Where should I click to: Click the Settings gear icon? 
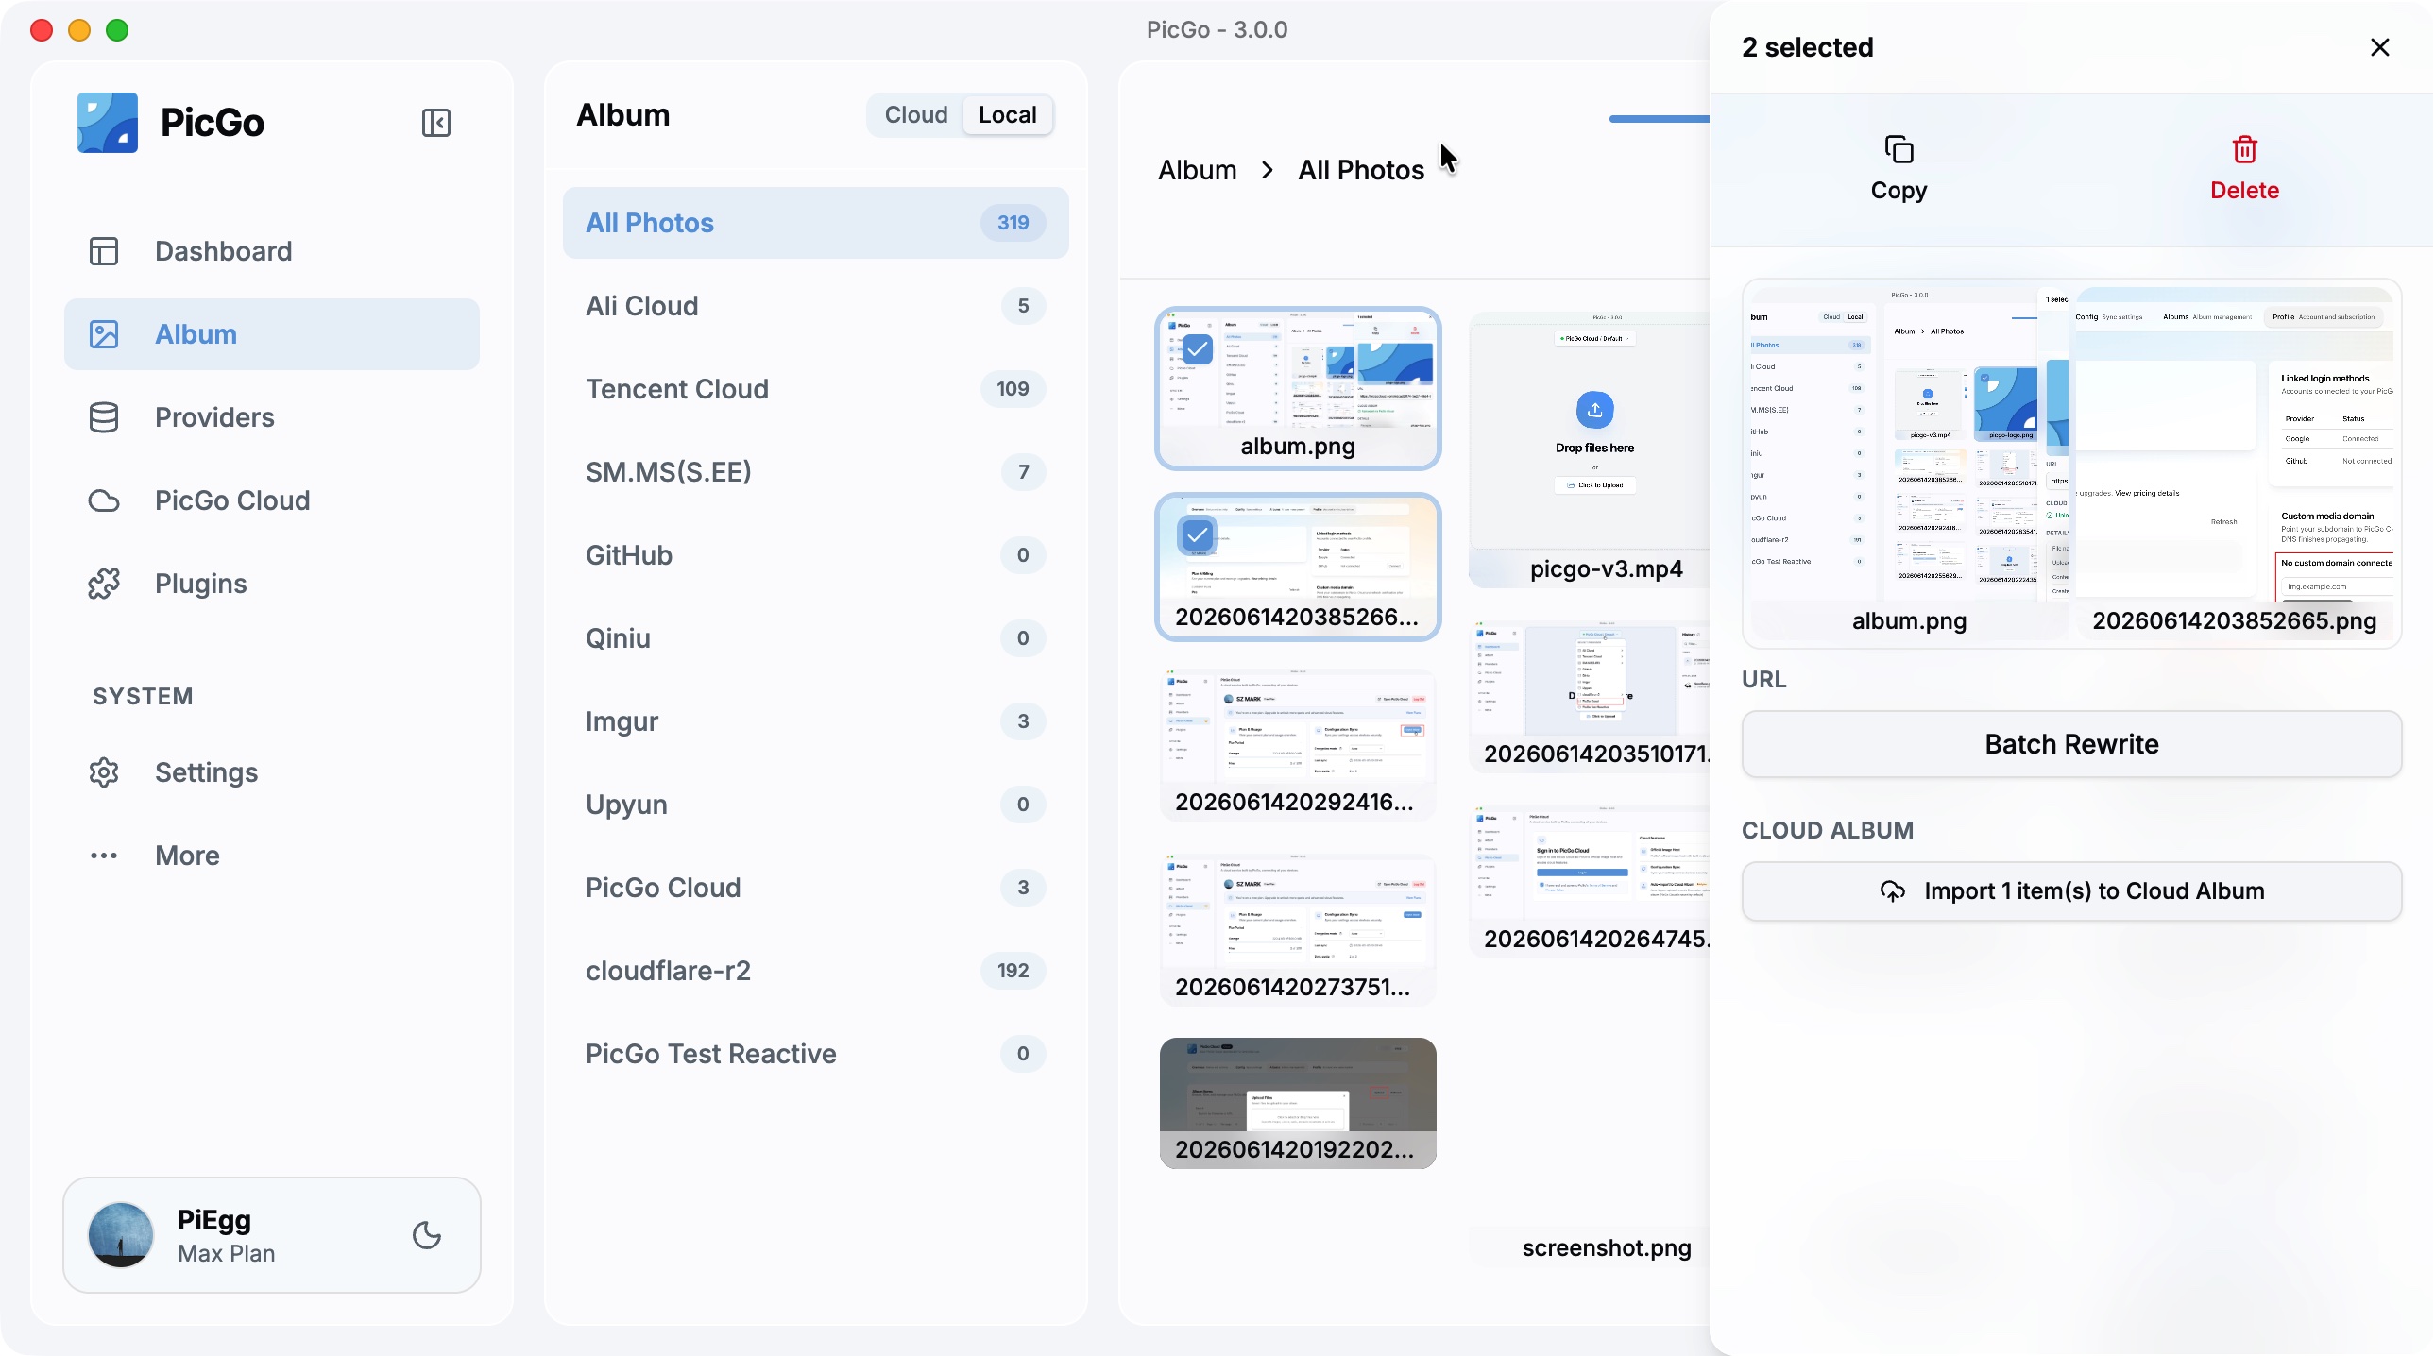point(104,773)
